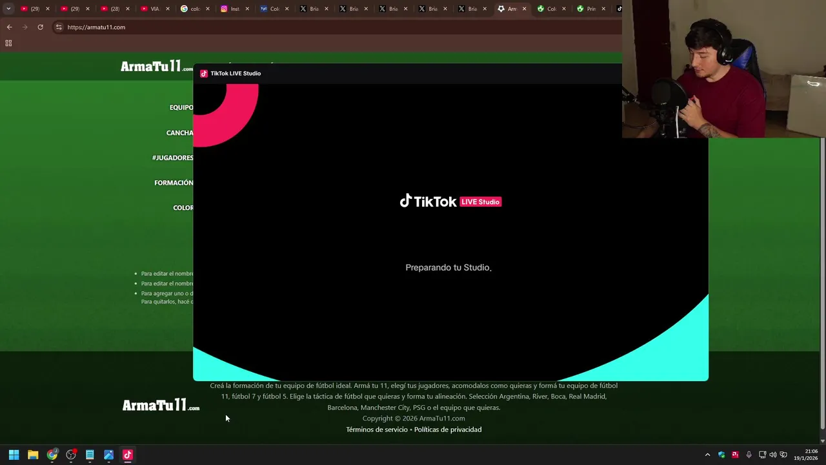Close the VIA YouTube tab

(x=168, y=9)
